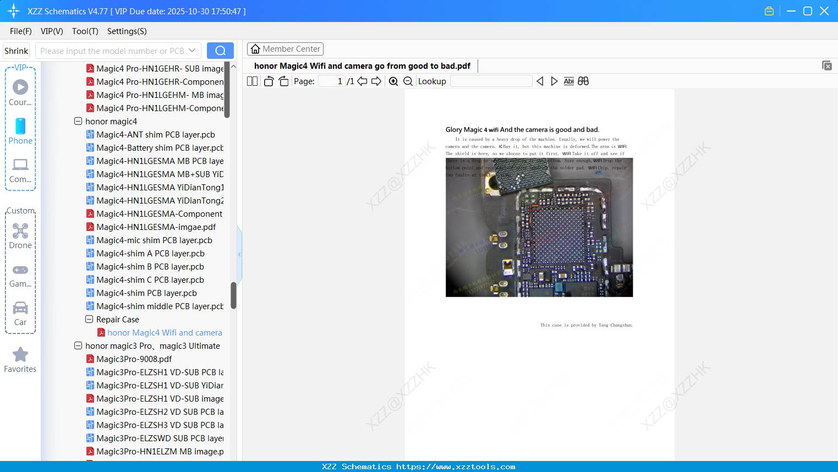
Task: Click the page number field
Action: [x=331, y=81]
